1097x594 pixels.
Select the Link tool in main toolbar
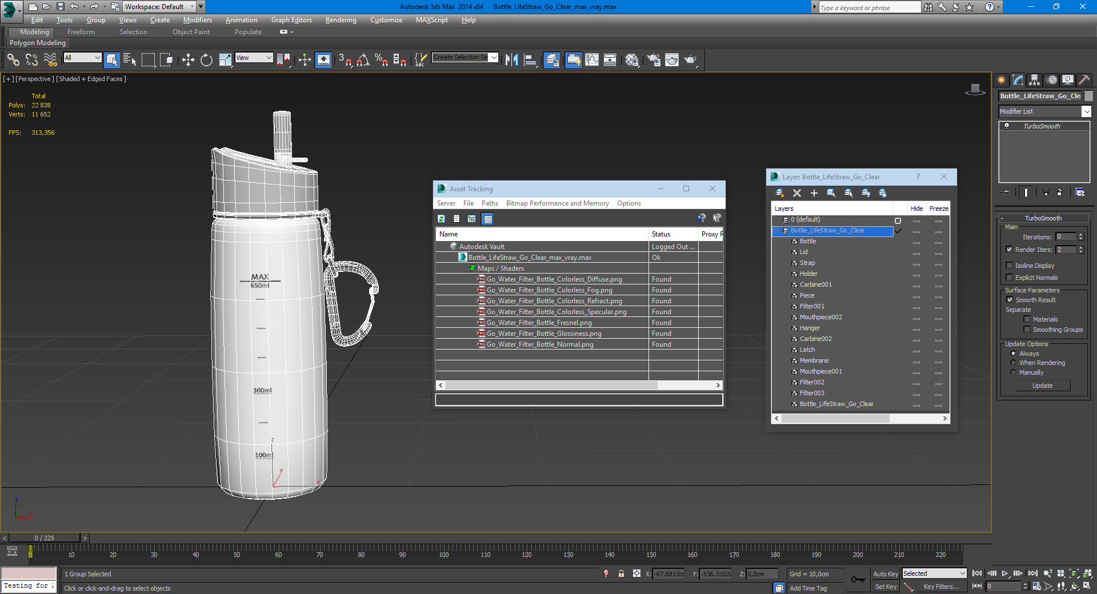(x=13, y=59)
